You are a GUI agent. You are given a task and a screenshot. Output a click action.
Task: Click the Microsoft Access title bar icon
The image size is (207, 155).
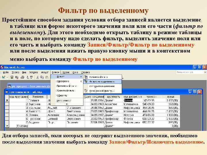[2, 67]
